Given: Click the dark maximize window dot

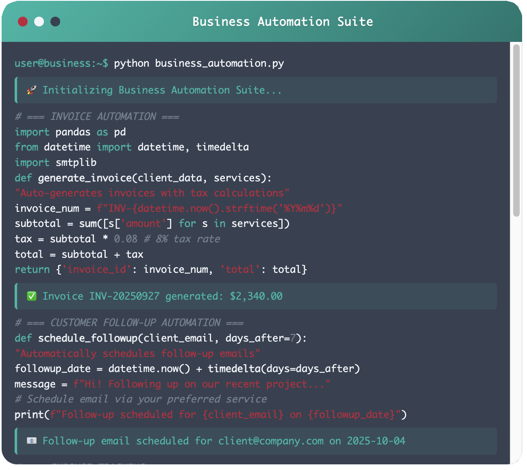Looking at the screenshot, I should pos(55,22).
